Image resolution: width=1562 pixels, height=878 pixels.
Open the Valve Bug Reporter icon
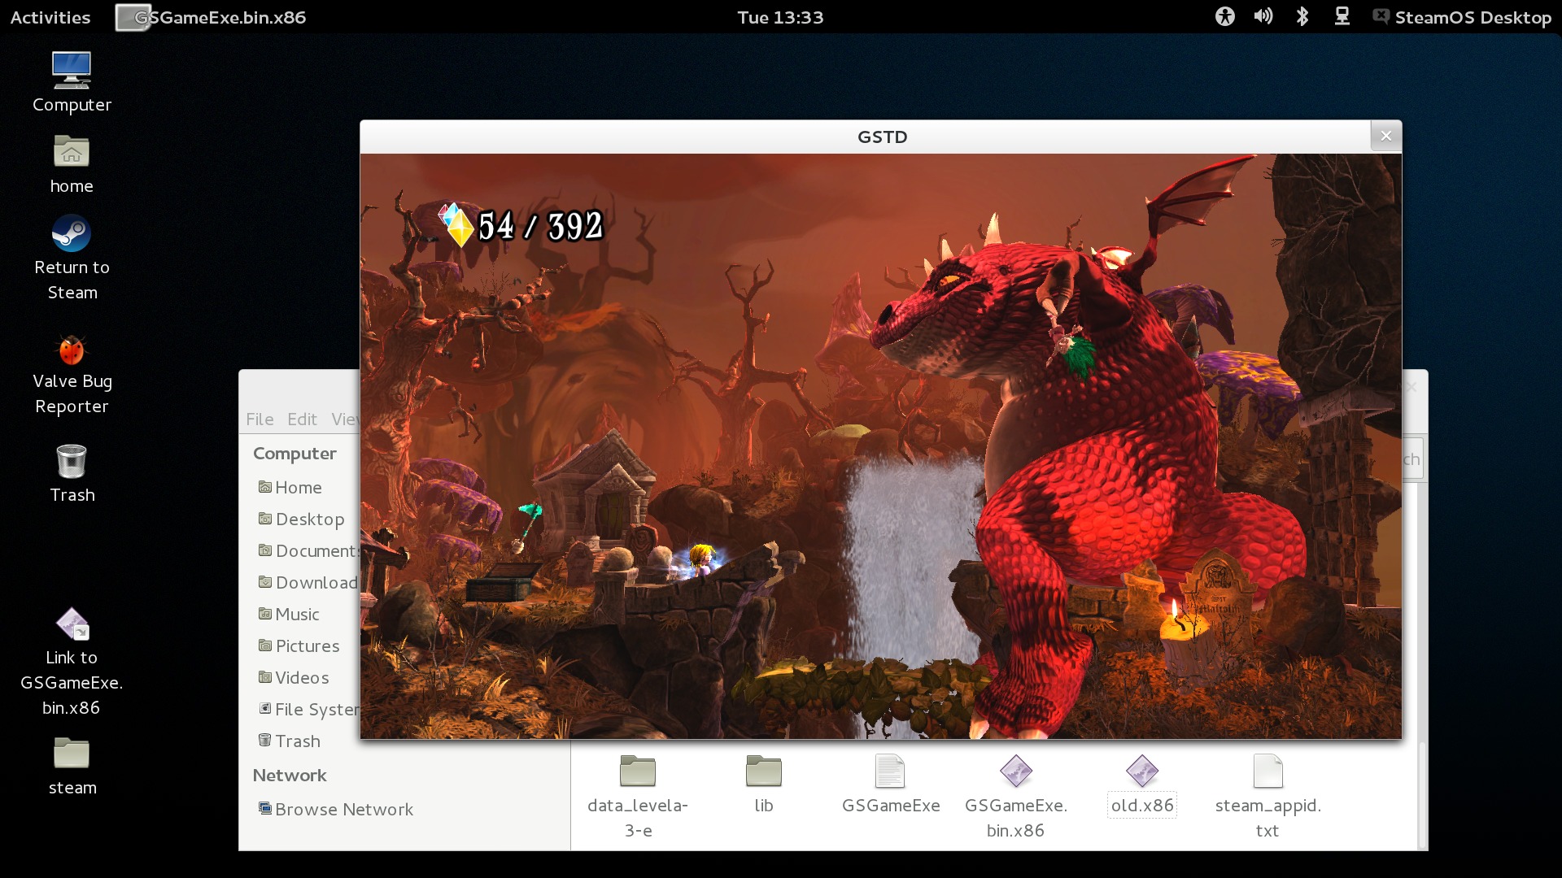72,374
